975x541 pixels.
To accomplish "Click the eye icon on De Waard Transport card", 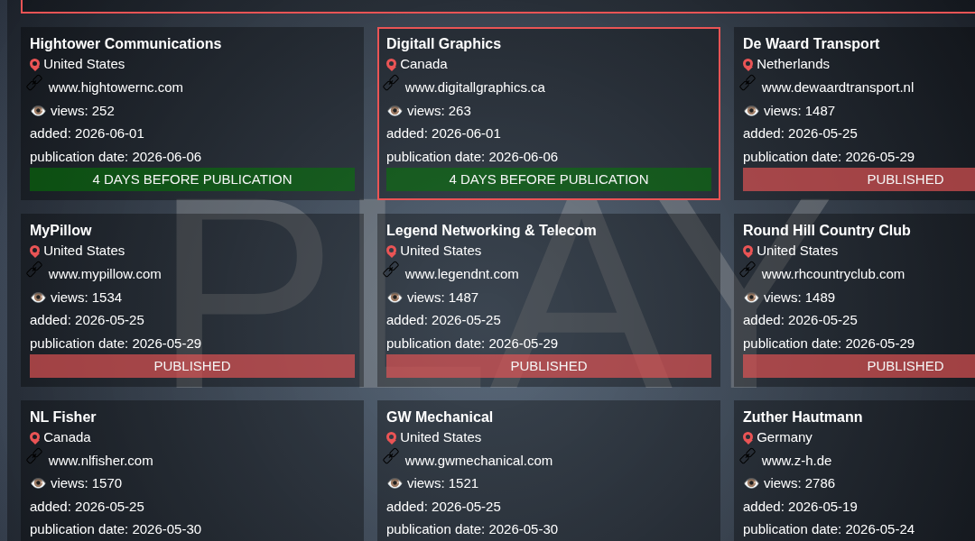I will [x=751, y=111].
